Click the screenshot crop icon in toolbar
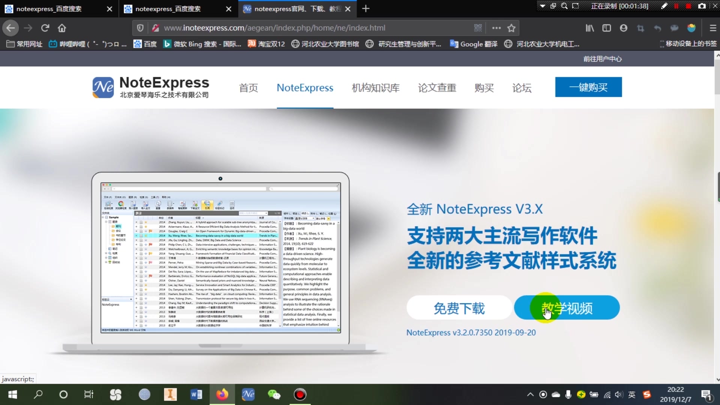This screenshot has width=720, height=405. point(640,28)
